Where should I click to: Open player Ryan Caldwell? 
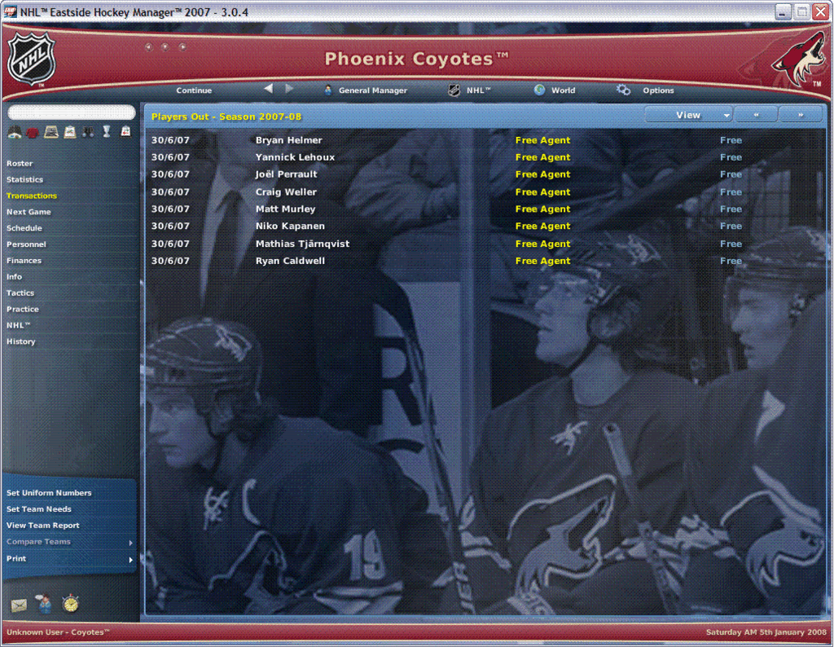(290, 261)
